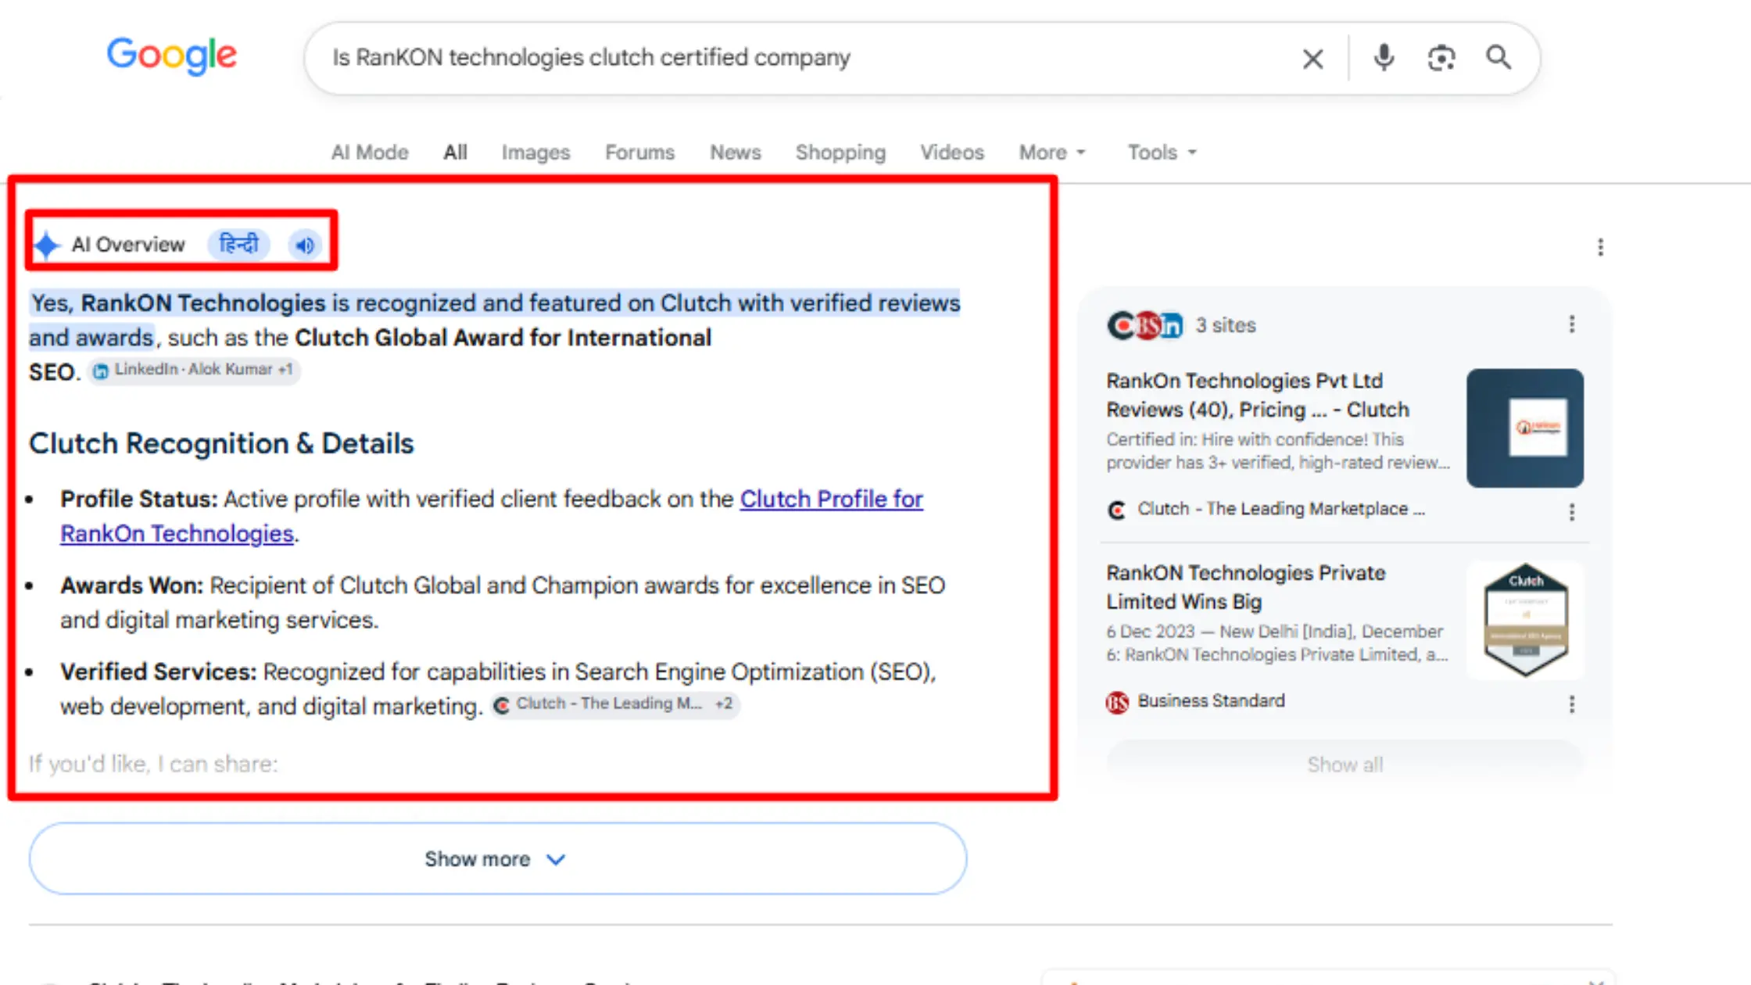Expand AI Overview with Show more
The width and height of the screenshot is (1751, 985).
[x=498, y=858]
